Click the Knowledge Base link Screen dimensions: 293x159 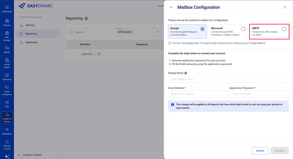click(190, 43)
